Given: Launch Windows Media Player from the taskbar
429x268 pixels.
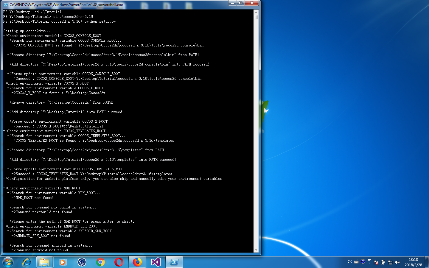Looking at the screenshot, I should pyautogui.click(x=63, y=262).
